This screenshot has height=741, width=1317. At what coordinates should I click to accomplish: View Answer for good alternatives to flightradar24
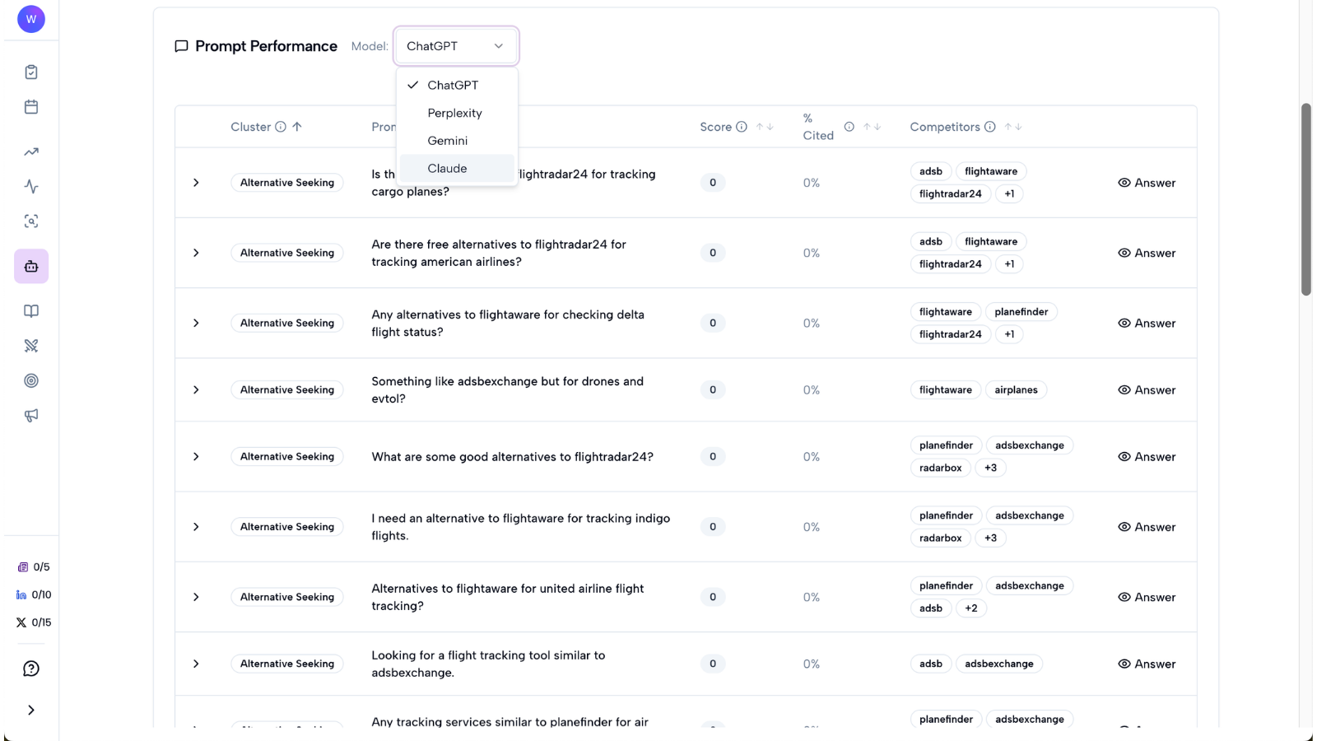[1147, 457]
